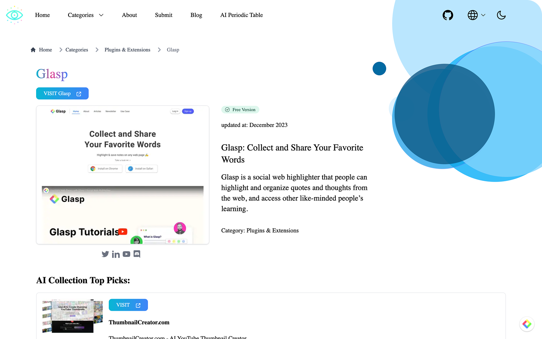Viewport: 542px width, 339px height.
Task: Click the 'updated at: December 2023' text
Action: pos(254,125)
